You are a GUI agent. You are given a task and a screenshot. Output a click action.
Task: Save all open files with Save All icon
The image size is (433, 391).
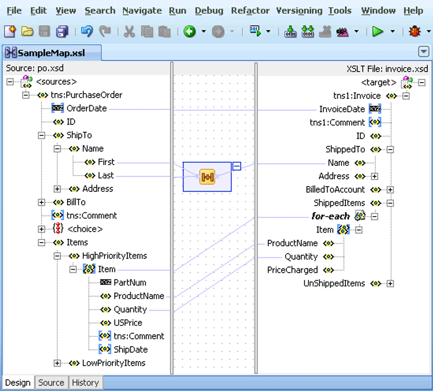click(61, 32)
